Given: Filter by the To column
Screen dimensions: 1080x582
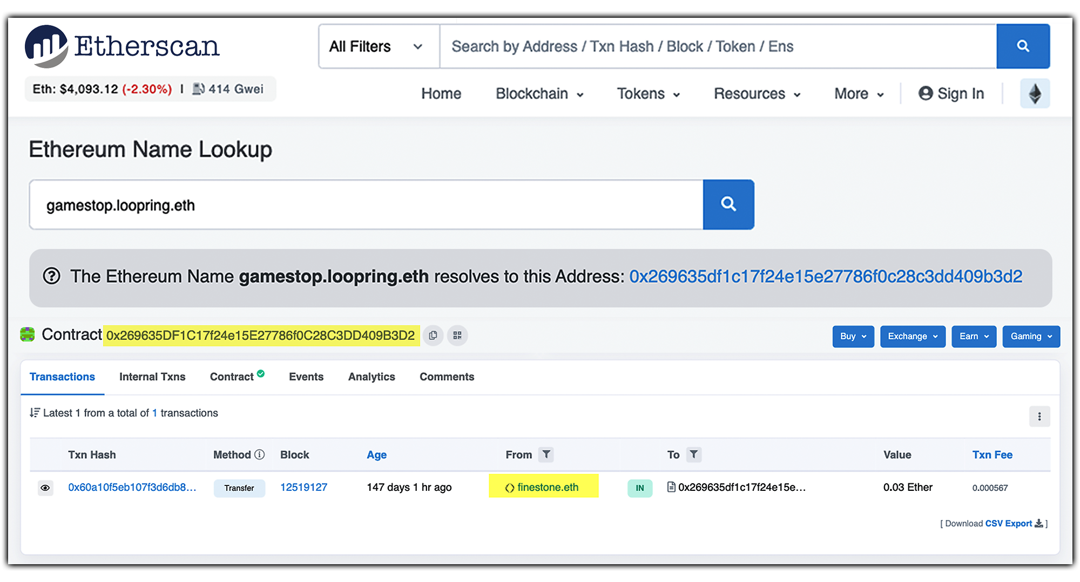Looking at the screenshot, I should 694,455.
